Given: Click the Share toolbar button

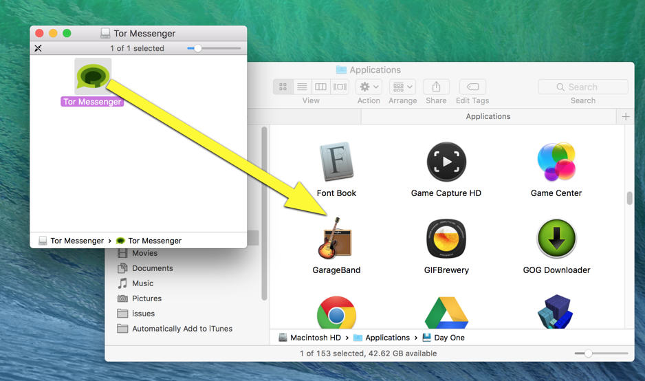Looking at the screenshot, I should pyautogui.click(x=436, y=87).
